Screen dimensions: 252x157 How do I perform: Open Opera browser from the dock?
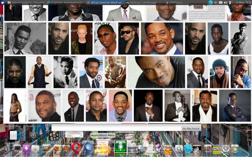pyautogui.click(x=76, y=148)
